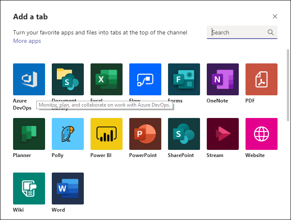The width and height of the screenshot is (291, 220).
Task: Focus the Search input field
Action: coord(242,32)
